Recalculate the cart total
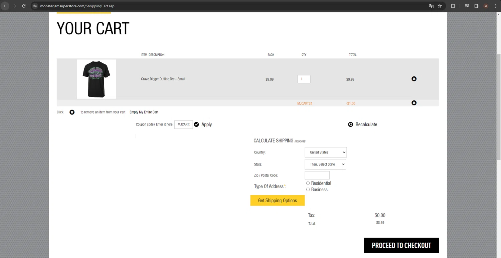Image resolution: width=501 pixels, height=258 pixels. (366, 124)
